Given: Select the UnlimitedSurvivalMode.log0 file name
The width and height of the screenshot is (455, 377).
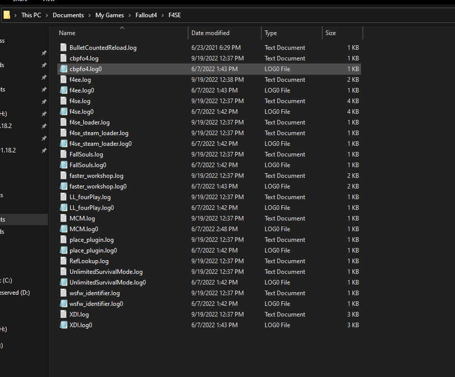Looking at the screenshot, I should [108, 282].
